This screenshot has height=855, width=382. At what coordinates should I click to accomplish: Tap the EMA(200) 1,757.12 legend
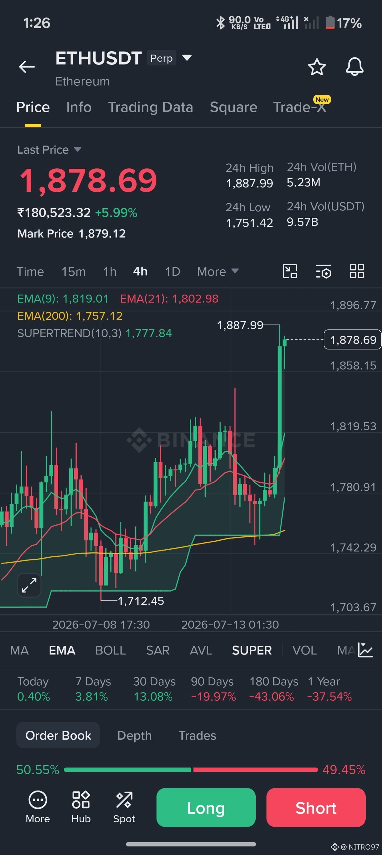70,316
